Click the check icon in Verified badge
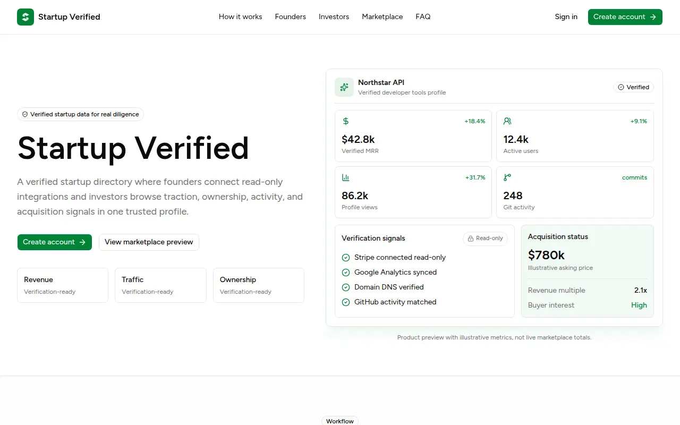Screen dimensions: 680x425 coord(621,87)
